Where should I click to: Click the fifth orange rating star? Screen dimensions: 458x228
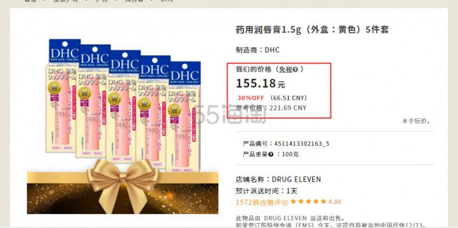click(x=323, y=201)
